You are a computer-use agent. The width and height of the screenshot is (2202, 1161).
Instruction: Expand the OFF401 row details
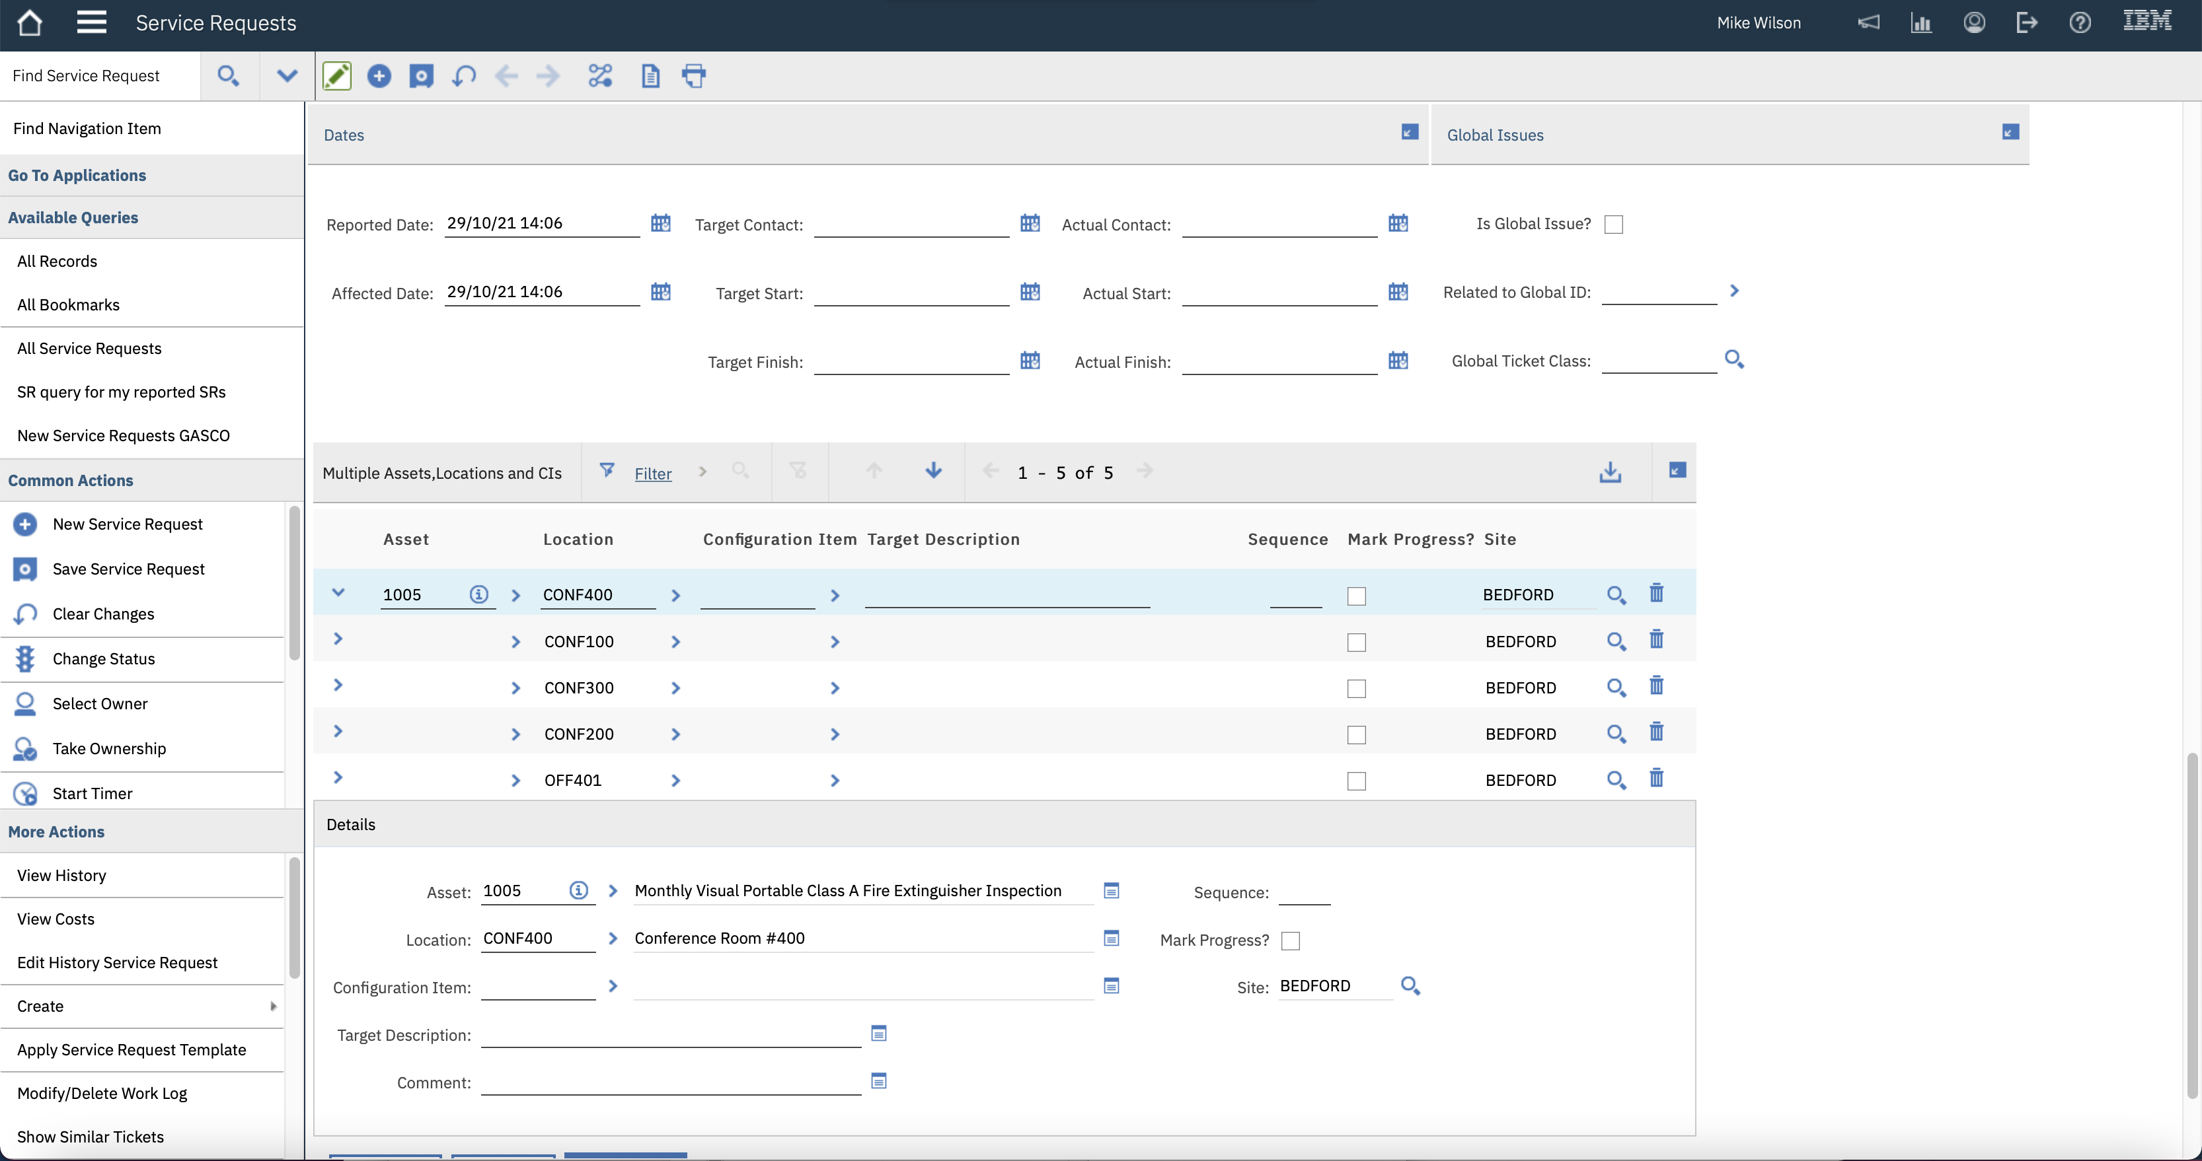coord(338,777)
